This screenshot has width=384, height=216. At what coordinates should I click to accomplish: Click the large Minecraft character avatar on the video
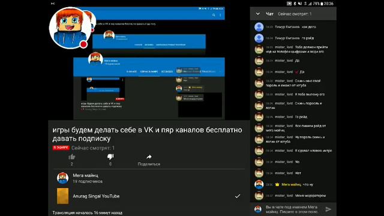[x=70, y=28]
